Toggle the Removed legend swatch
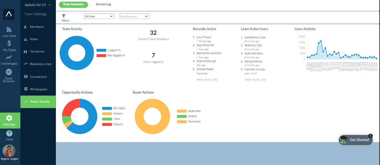The width and height of the screenshot is (380, 165). click(182, 121)
